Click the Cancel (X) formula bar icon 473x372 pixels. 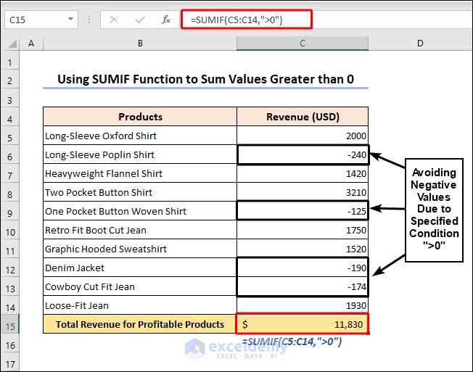114,20
